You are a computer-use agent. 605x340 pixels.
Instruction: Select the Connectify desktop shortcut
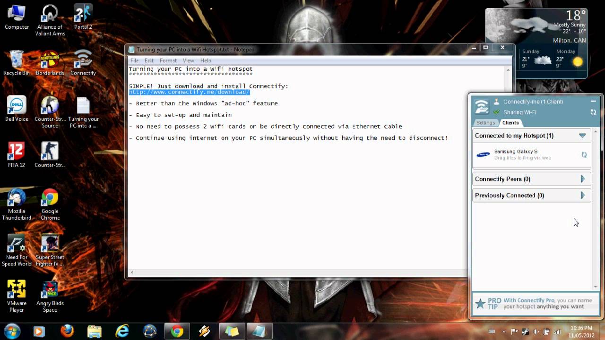point(83,63)
